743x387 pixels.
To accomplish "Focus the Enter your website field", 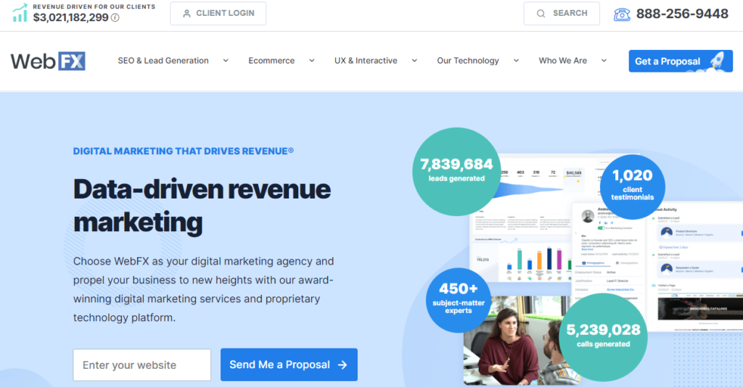I will [142, 365].
